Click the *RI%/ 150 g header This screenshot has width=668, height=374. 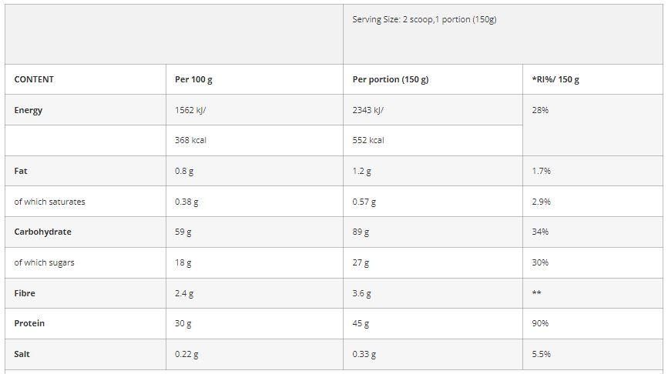555,79
